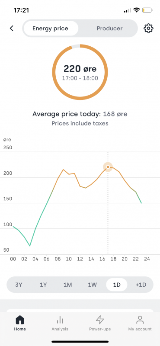Tap the Power-ups lightning icon

pyautogui.click(x=100, y=320)
